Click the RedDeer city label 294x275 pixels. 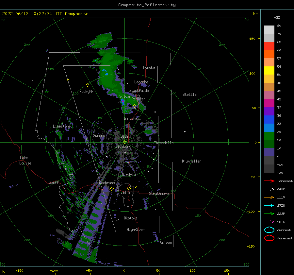coord(139,99)
